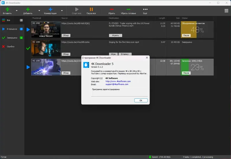
Task: Click the Version 5.1.2 text in dialog
Action: tap(97, 67)
